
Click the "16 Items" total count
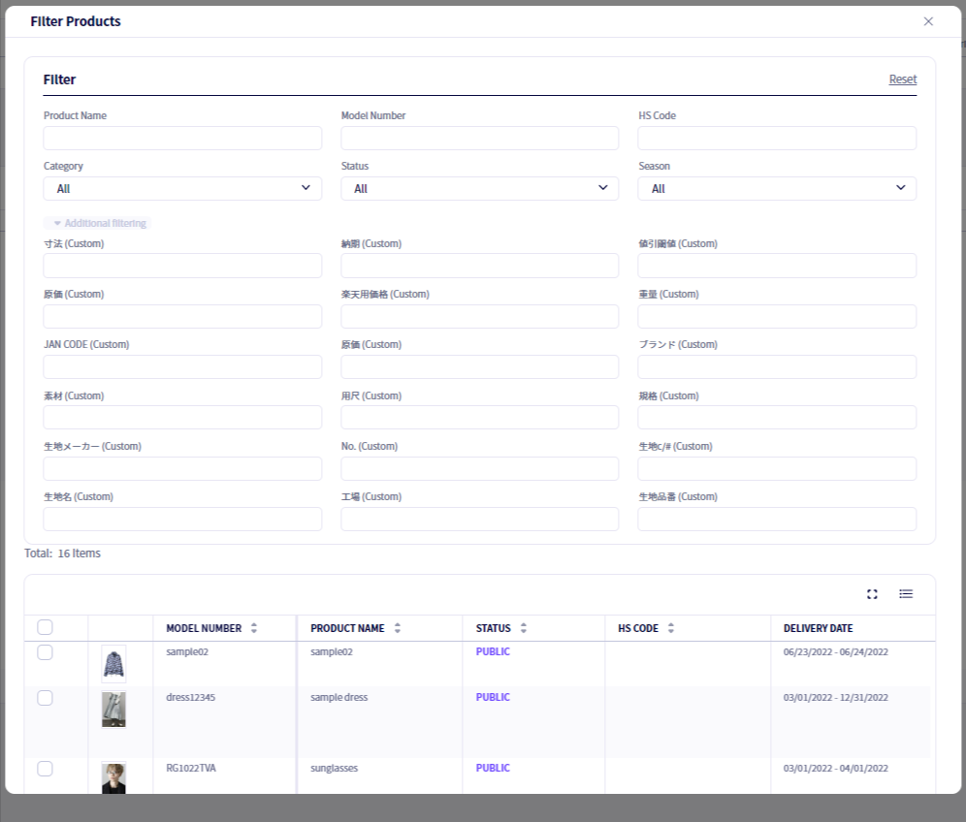[79, 553]
